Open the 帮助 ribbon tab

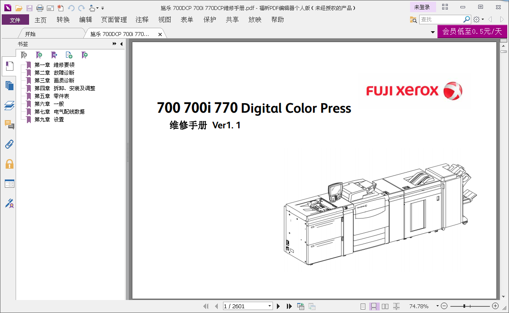pyautogui.click(x=278, y=20)
